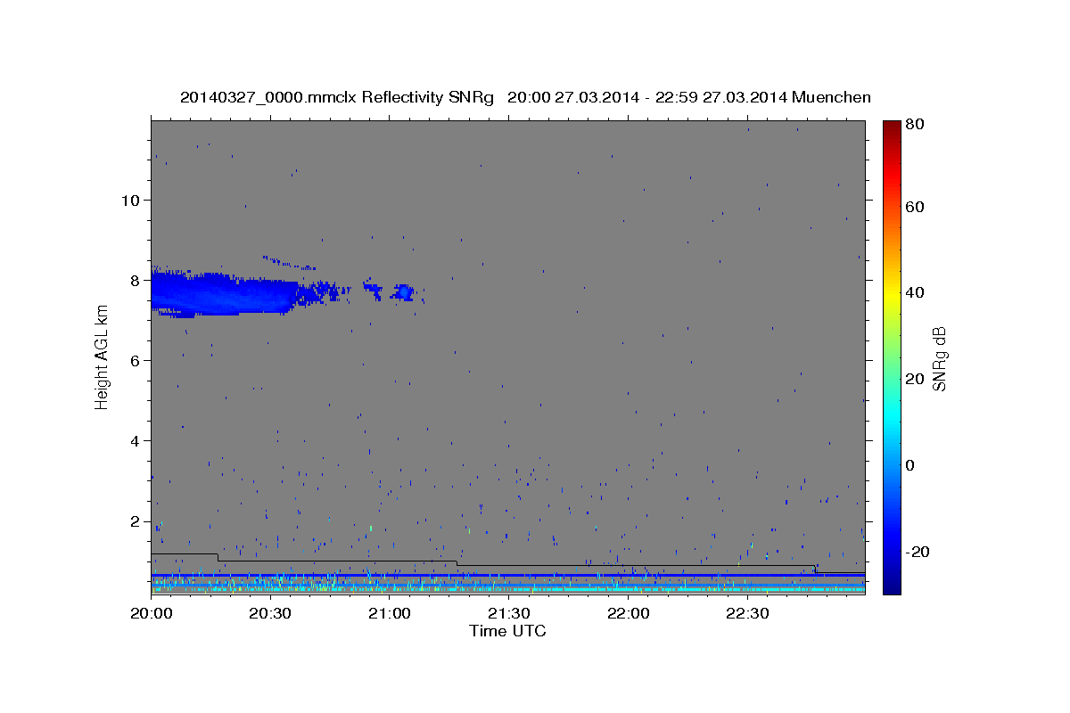Click the height tick label 8
1070x713 pixels.
pyautogui.click(x=136, y=280)
